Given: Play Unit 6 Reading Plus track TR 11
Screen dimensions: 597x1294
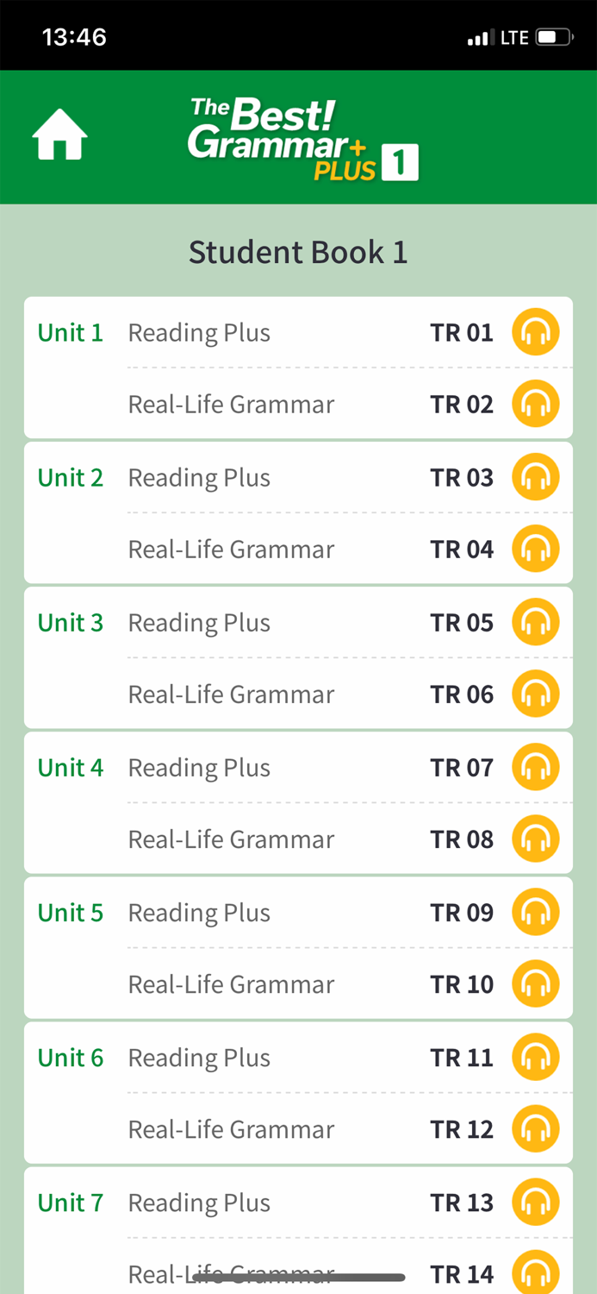Looking at the screenshot, I should point(535,1057).
